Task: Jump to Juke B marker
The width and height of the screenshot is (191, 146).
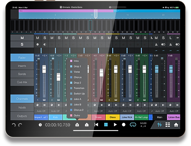Action: (77, 105)
